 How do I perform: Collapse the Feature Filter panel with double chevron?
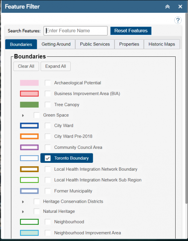pyautogui.click(x=167, y=7)
